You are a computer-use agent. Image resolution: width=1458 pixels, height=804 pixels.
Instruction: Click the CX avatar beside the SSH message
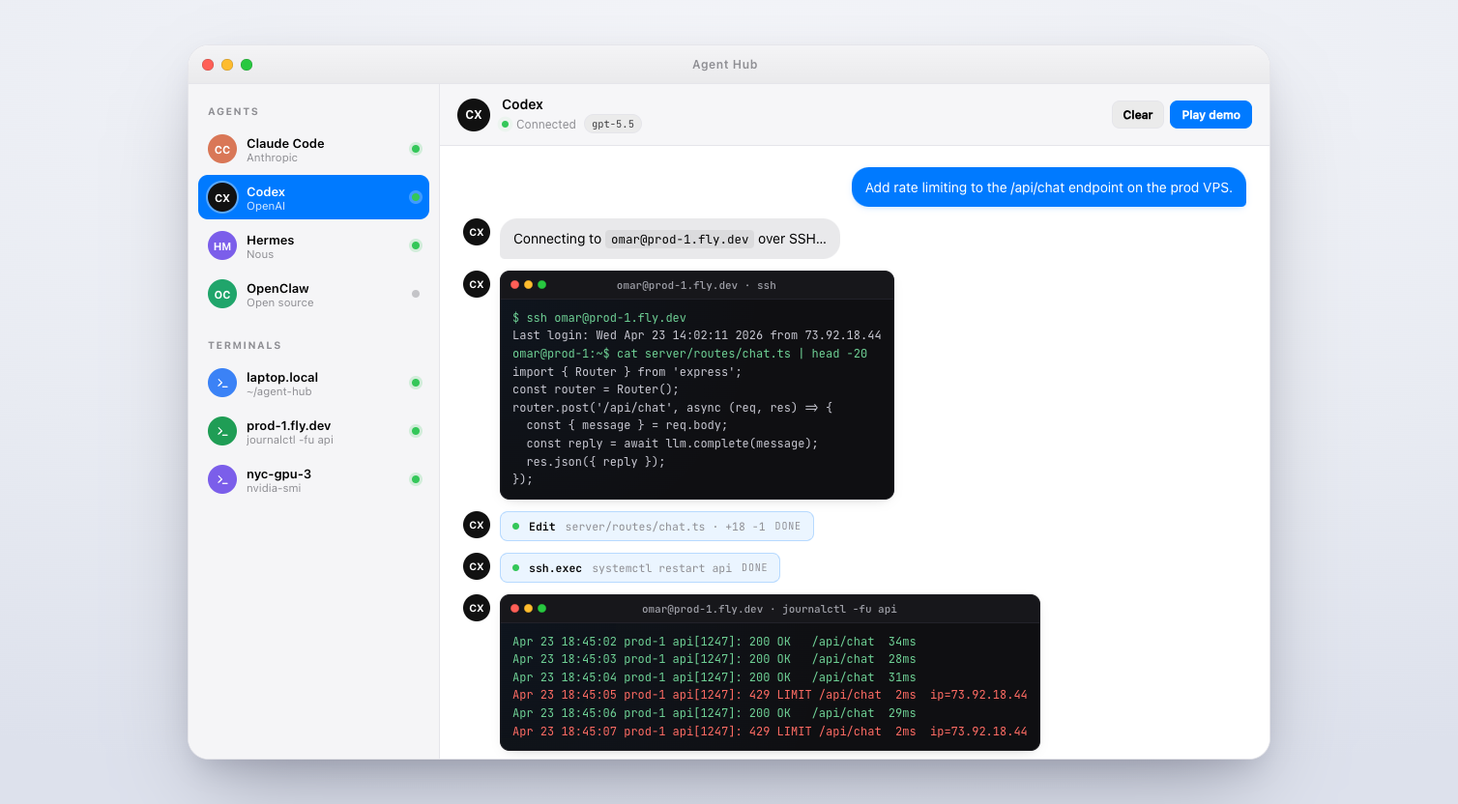coord(476,232)
